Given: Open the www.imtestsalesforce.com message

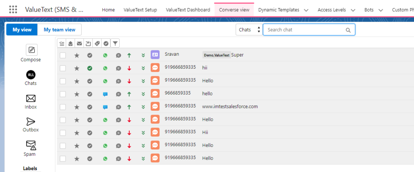Looking at the screenshot, I should pos(230,107).
